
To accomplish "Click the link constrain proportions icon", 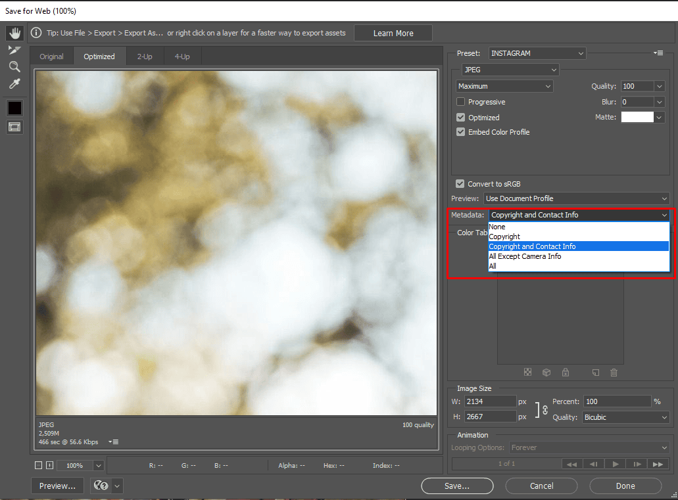I will click(545, 410).
